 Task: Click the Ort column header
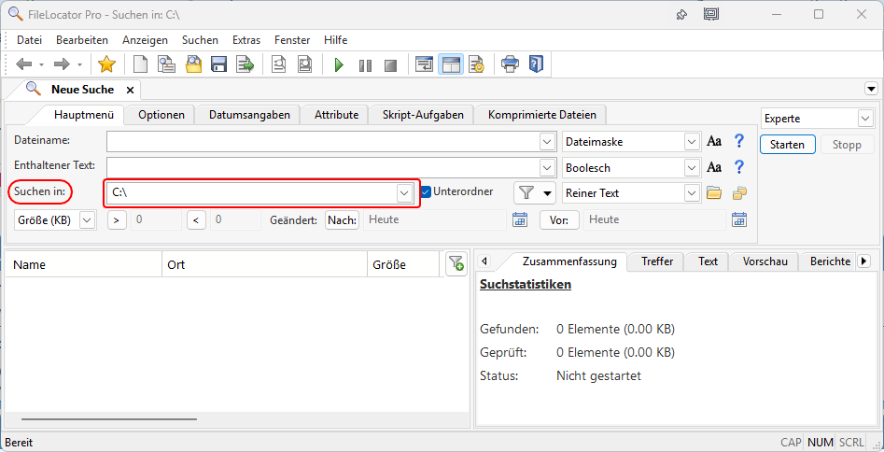click(264, 264)
